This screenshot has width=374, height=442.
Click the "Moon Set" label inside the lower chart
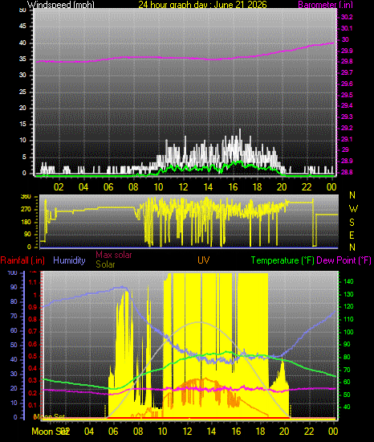point(49,416)
